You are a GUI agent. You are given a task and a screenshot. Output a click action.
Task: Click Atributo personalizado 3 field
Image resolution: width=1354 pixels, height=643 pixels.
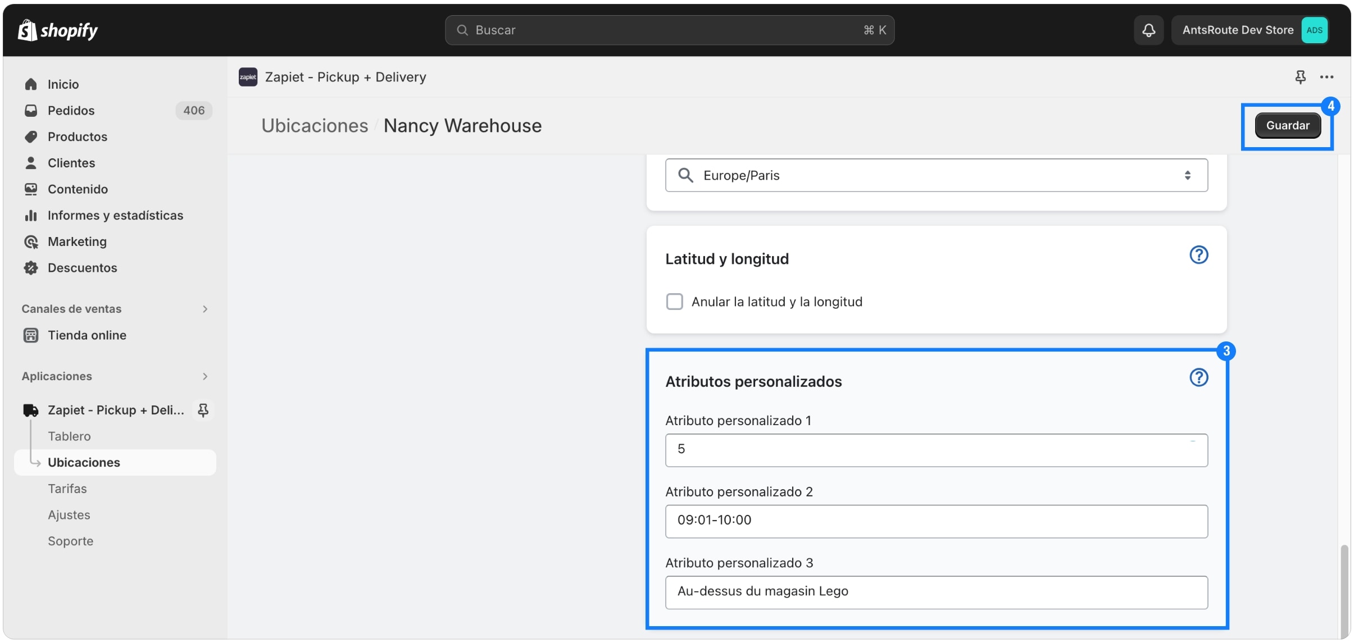[x=936, y=592]
